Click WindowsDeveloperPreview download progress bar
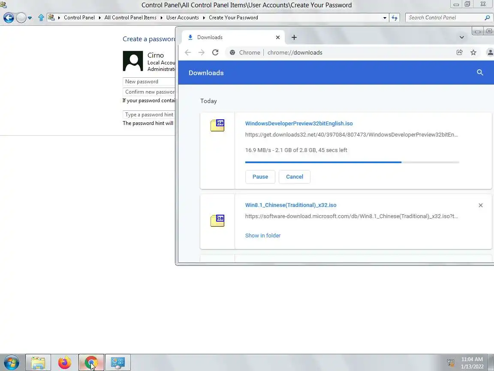494x371 pixels. (x=352, y=162)
